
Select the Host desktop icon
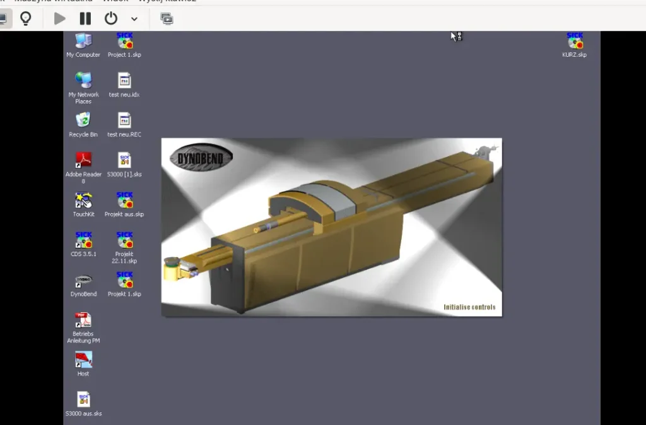click(83, 360)
